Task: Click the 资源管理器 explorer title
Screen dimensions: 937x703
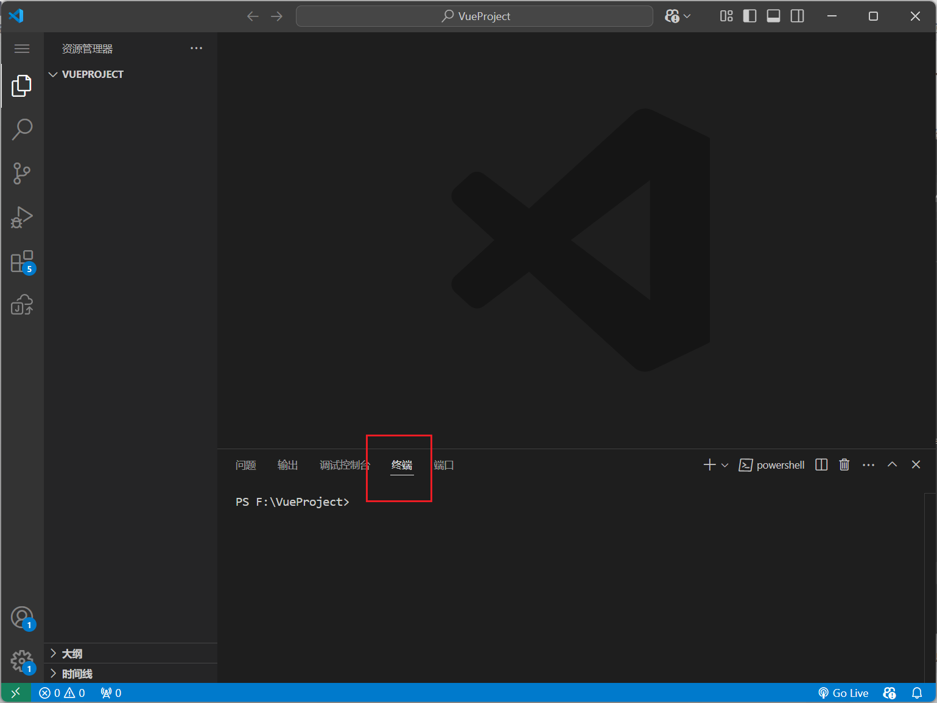Action: 88,49
